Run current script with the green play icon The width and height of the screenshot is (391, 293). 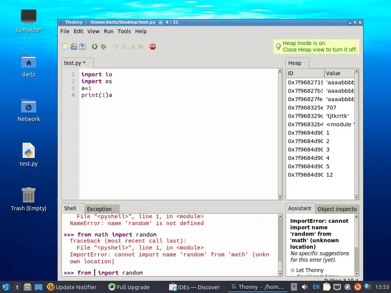click(x=95, y=47)
